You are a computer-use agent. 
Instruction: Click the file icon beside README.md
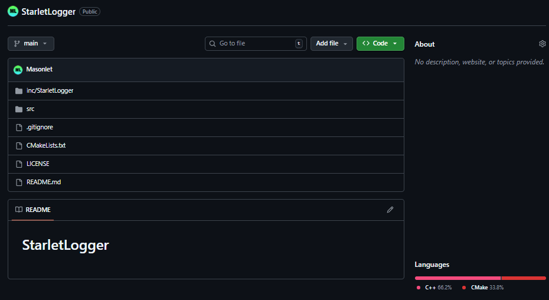pos(19,182)
